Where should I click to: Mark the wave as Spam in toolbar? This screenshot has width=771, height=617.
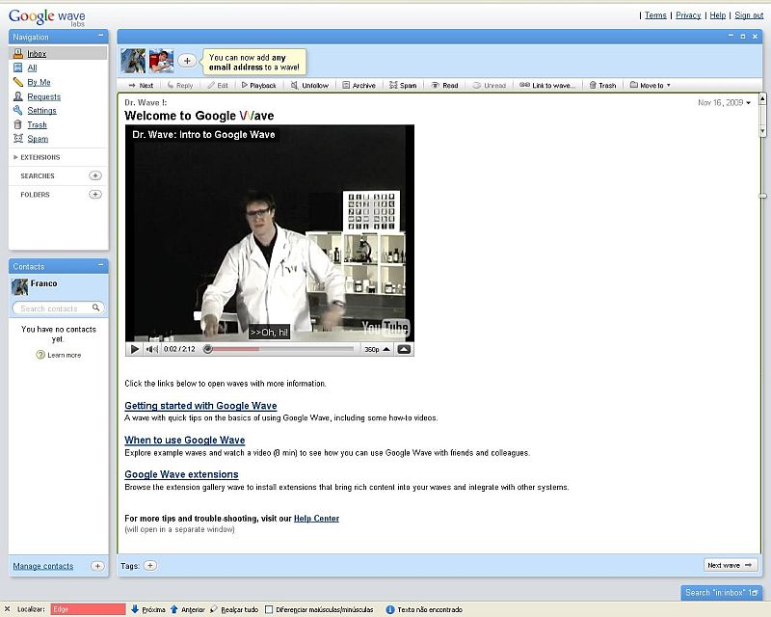[x=403, y=86]
